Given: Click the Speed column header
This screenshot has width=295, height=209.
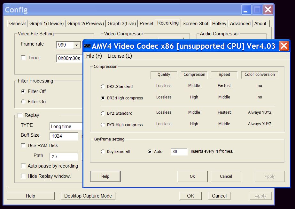Looking at the screenshot, I should click(x=224, y=75).
